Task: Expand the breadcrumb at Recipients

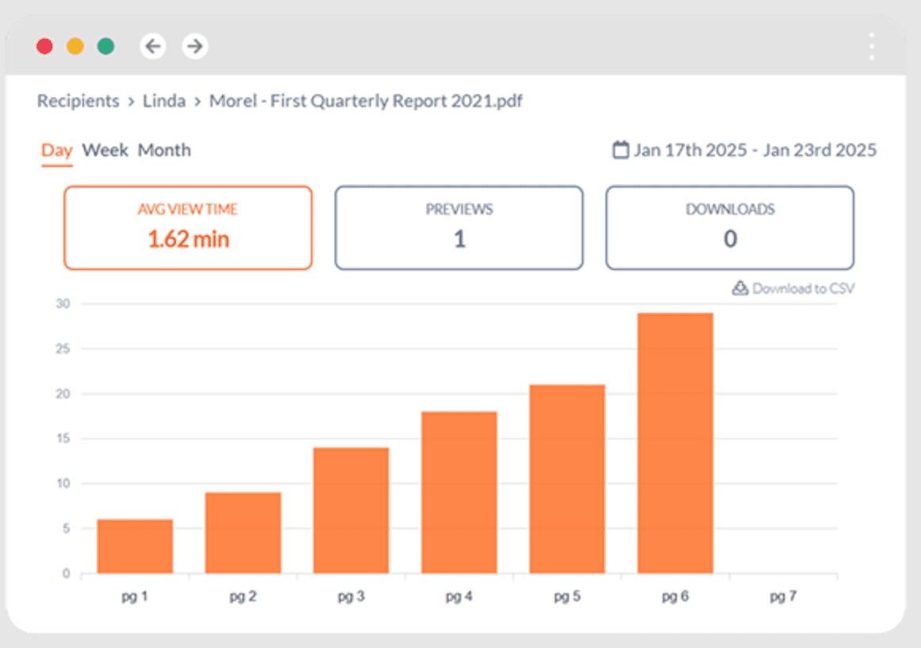Action: click(78, 101)
